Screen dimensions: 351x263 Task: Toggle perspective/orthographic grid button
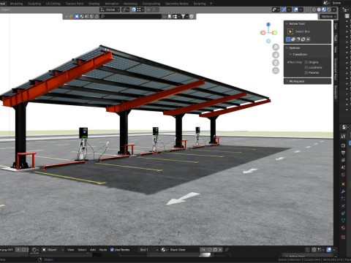click(x=276, y=71)
